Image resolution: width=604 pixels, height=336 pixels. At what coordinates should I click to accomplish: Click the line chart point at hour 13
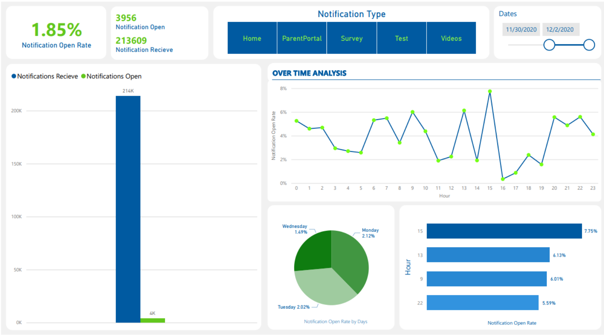tap(464, 110)
